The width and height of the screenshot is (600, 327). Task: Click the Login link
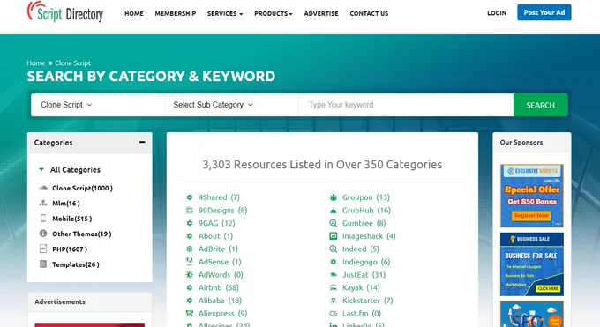(497, 13)
